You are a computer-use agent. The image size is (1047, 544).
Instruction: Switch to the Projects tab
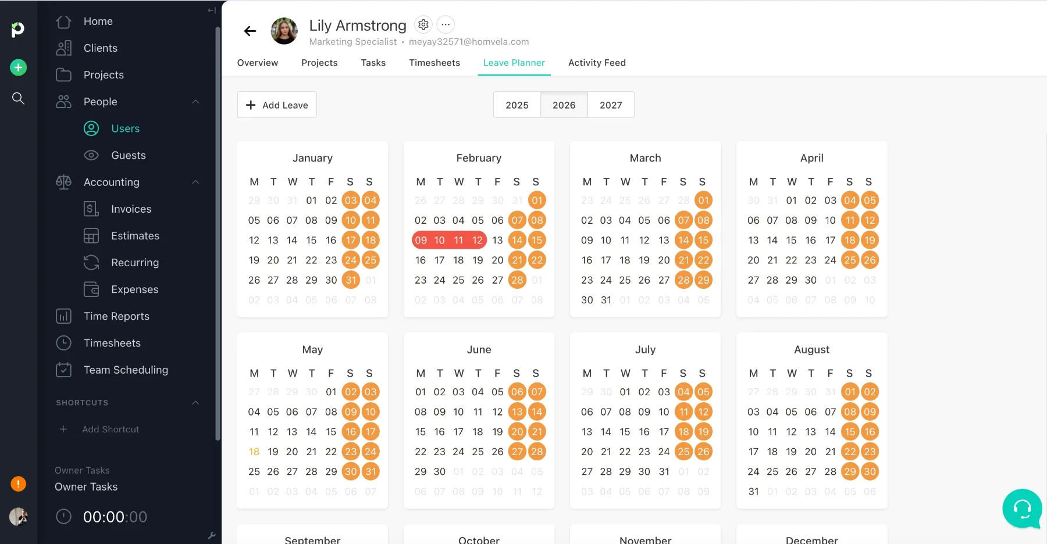pos(319,63)
